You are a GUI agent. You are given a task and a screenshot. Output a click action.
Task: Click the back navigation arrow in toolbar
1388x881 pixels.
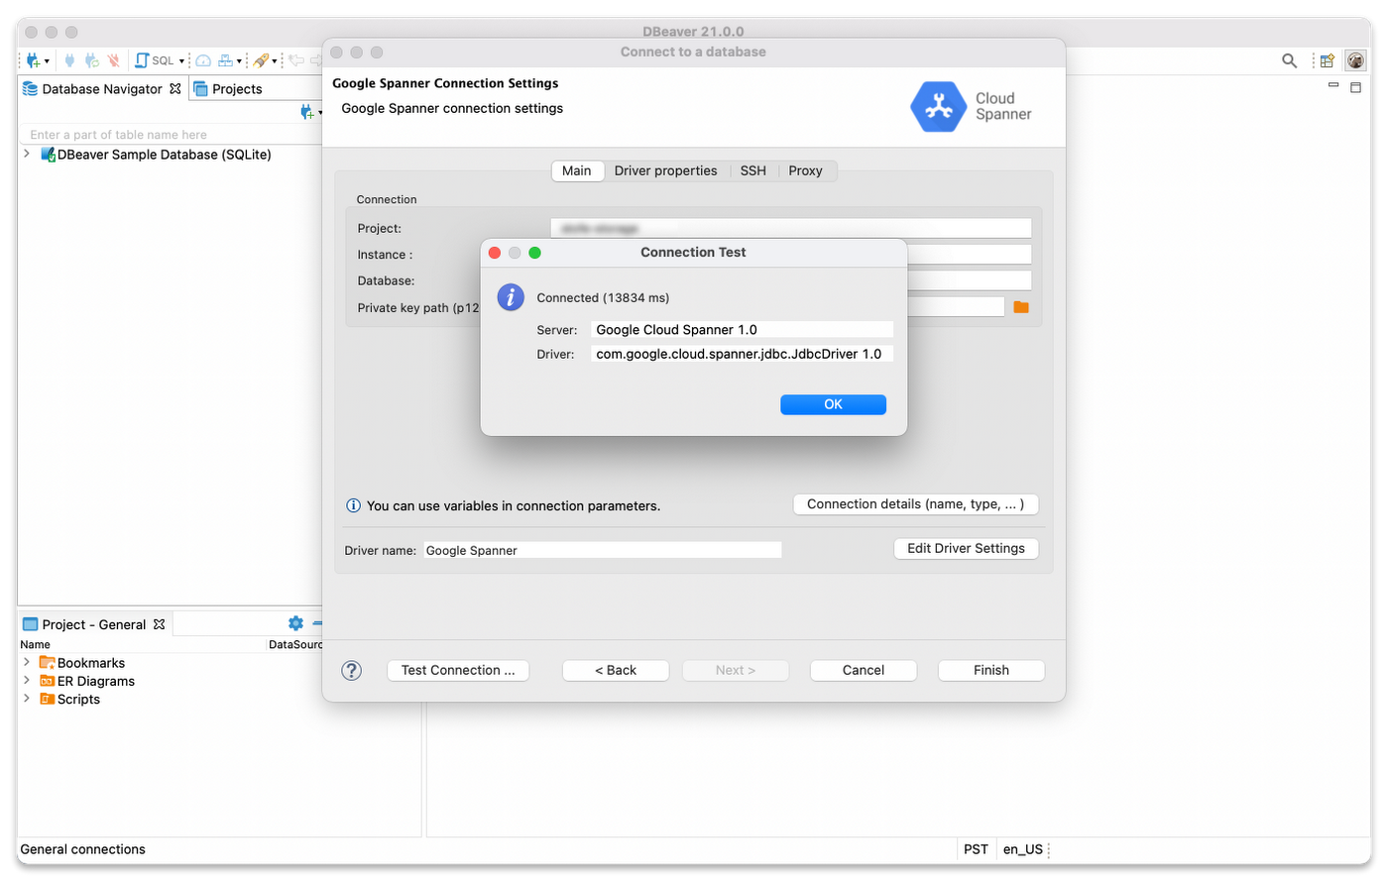(x=295, y=60)
